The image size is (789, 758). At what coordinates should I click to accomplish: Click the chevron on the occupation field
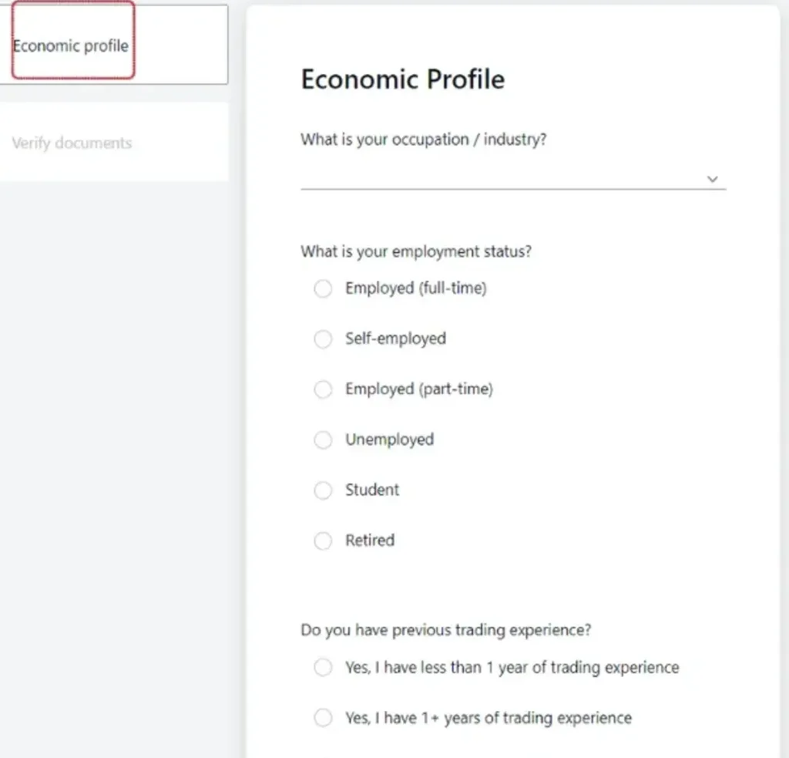pyautogui.click(x=713, y=178)
